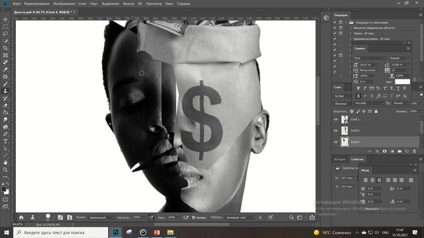Select the Слой 3 layer thumbnail
Viewport: 424px width, 238px height.
click(344, 131)
